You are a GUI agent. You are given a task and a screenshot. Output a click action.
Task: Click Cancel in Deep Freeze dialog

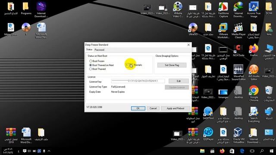pos(153,108)
